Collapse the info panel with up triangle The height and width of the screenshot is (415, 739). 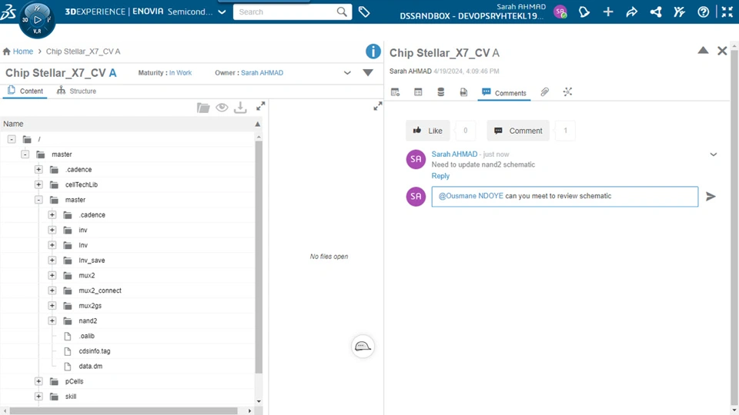703,51
